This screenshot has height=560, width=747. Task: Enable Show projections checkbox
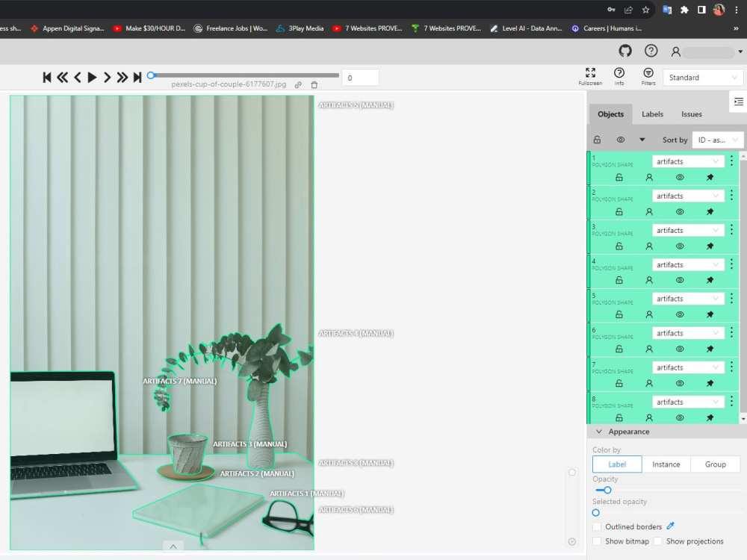click(658, 541)
